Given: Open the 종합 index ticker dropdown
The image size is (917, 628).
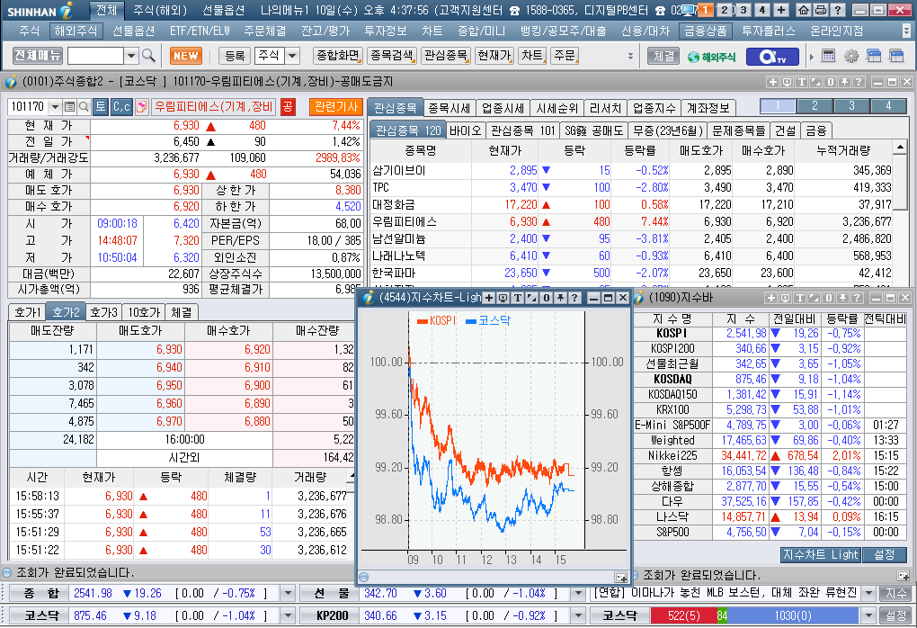Looking at the screenshot, I should pos(287,594).
